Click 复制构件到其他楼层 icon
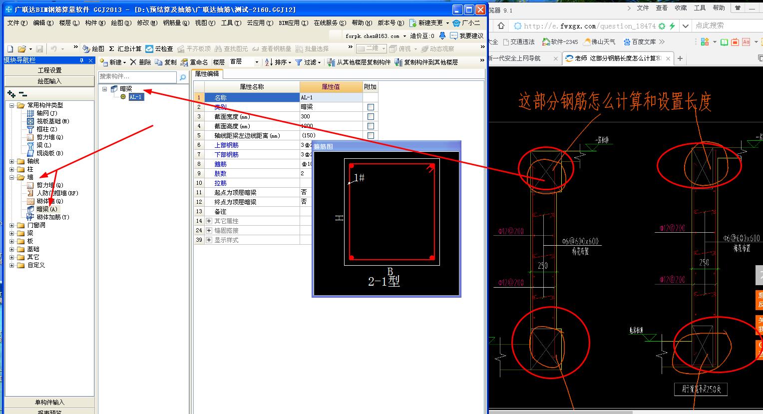The image size is (763, 414). click(398, 62)
